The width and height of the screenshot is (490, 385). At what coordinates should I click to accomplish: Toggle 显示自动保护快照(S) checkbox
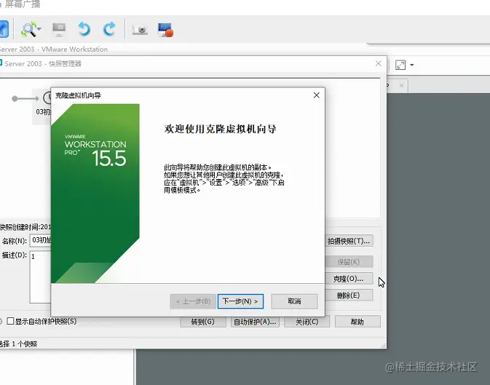[10, 321]
